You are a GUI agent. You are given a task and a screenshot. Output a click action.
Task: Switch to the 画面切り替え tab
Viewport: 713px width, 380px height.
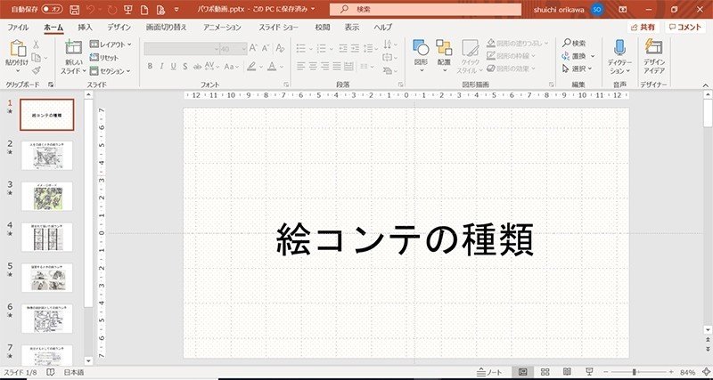pyautogui.click(x=167, y=28)
